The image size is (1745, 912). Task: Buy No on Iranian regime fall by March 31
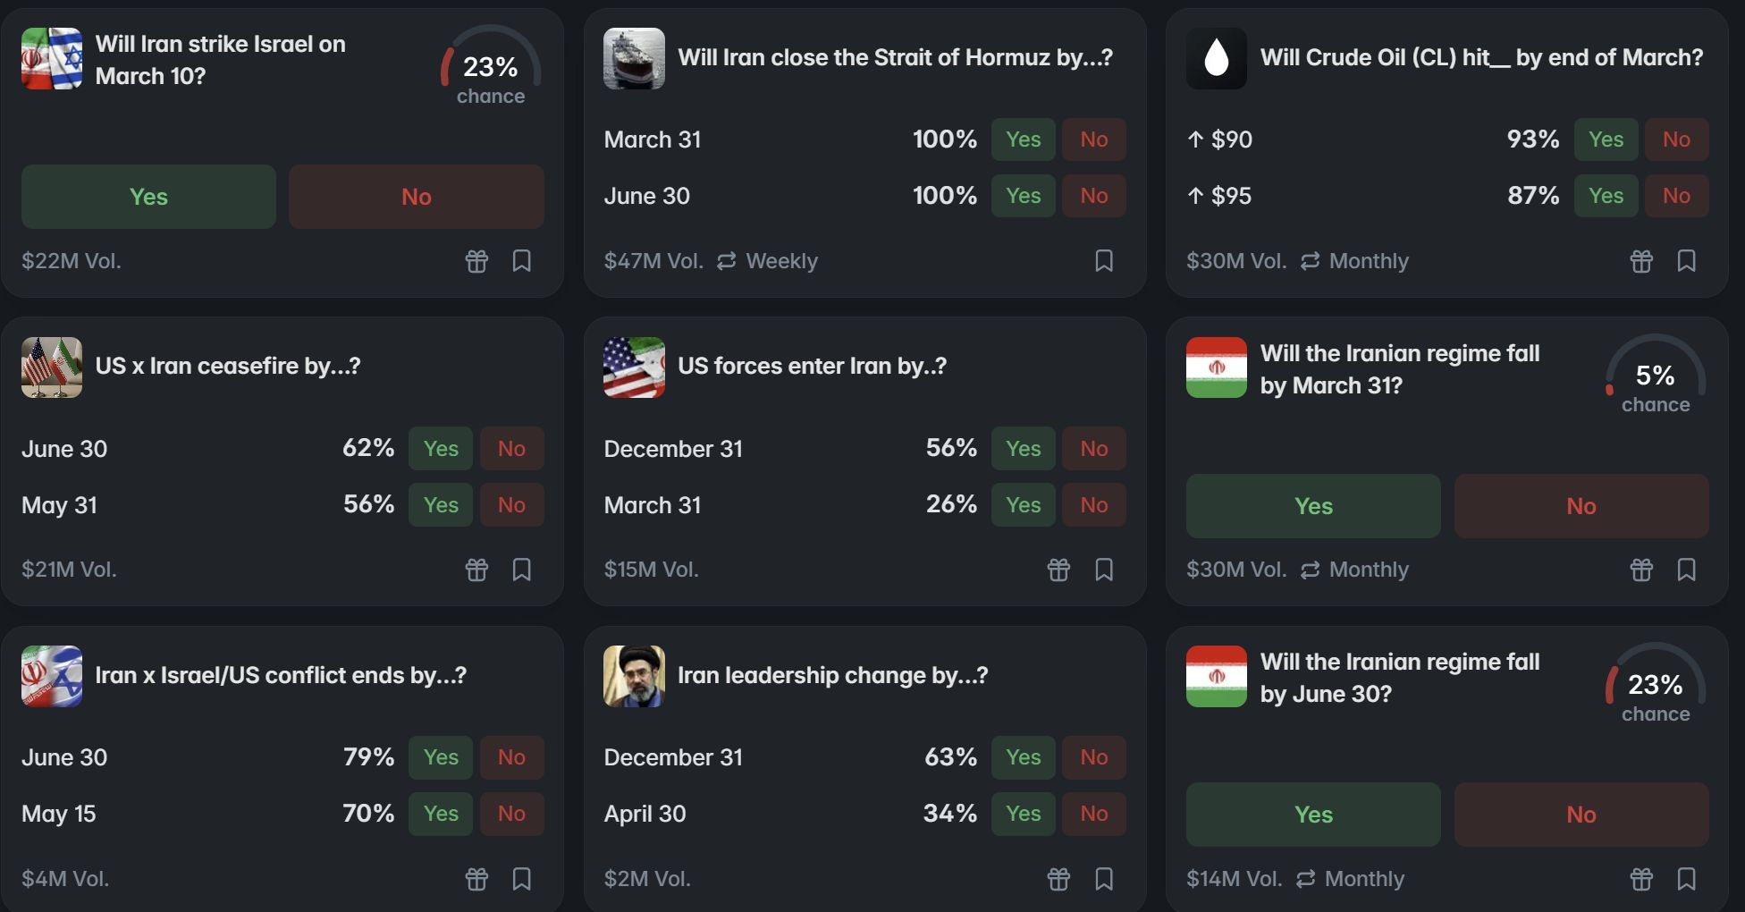coord(1581,506)
